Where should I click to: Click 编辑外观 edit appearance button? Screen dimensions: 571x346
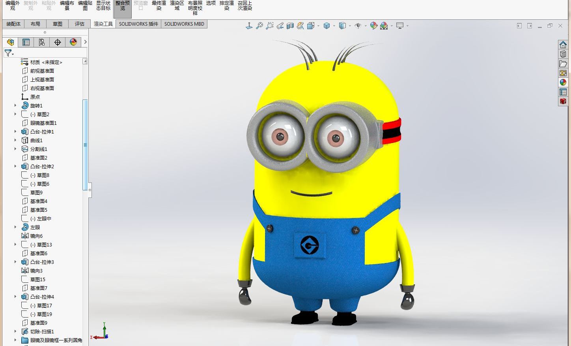(x=13, y=6)
